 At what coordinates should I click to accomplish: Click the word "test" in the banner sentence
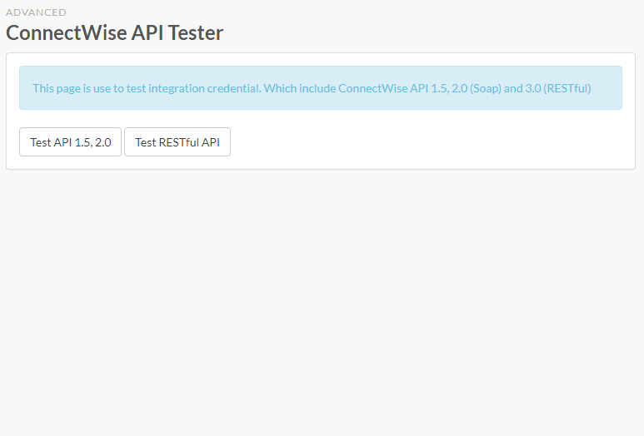point(136,88)
